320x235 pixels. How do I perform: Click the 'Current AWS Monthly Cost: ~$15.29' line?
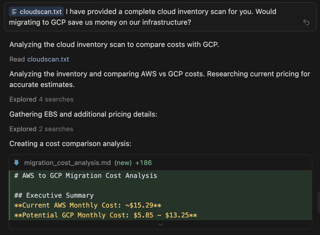click(x=88, y=205)
